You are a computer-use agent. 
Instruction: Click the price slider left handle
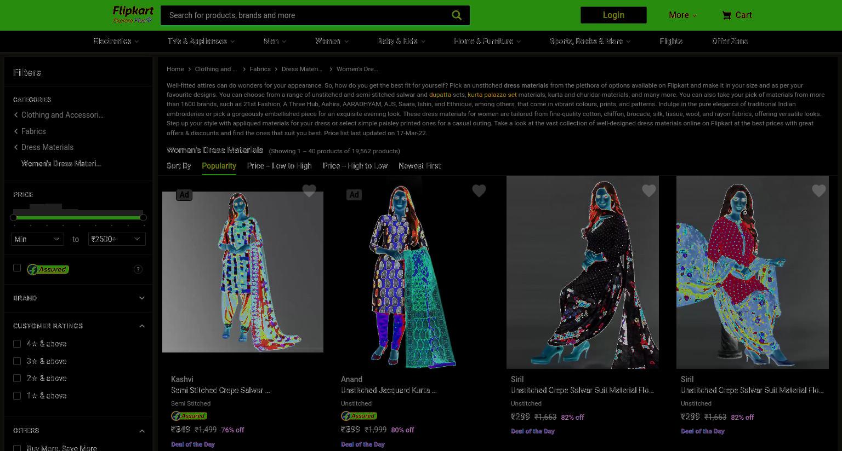[14, 218]
